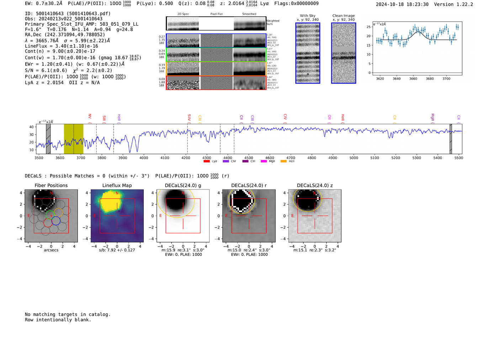Click the S/N = 6.1(±0.6) text
498x339 pixels.
[46, 70]
